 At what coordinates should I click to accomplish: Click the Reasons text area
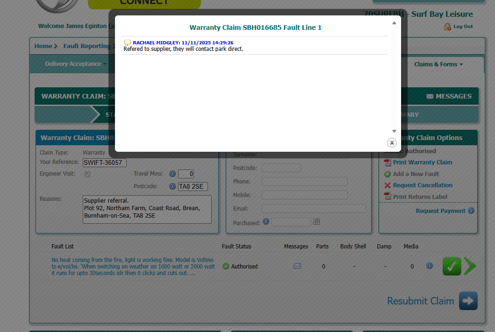tap(147, 209)
